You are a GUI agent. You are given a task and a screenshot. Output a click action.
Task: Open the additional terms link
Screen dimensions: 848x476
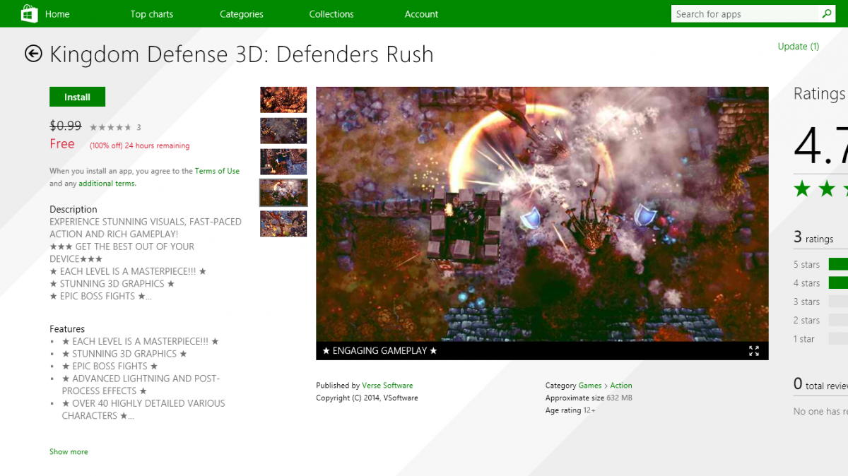(107, 184)
